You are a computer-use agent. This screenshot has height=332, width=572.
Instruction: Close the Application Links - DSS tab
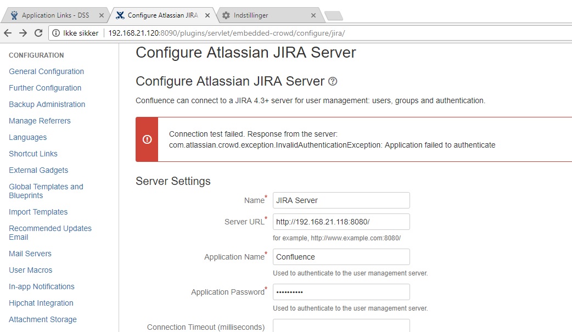[x=102, y=15]
